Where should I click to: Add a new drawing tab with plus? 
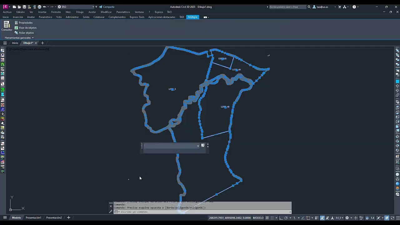pos(42,43)
